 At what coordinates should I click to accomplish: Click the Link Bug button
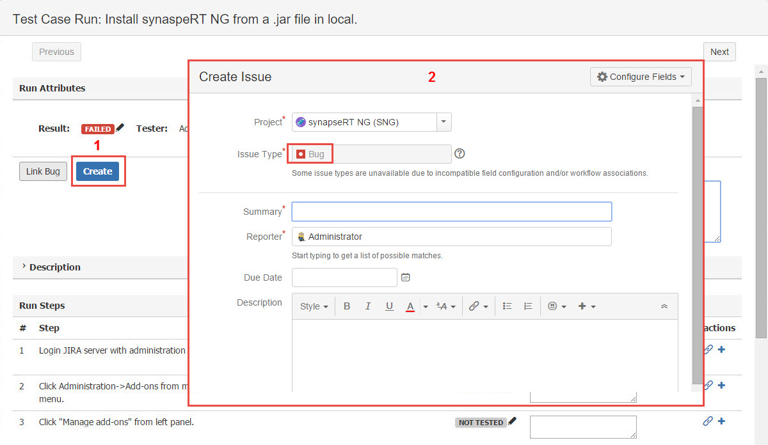43,171
